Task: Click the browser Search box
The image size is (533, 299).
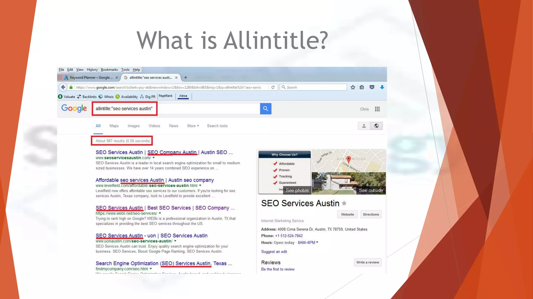Action: [x=313, y=87]
